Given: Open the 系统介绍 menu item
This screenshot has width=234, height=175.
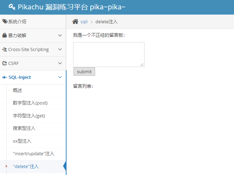Looking at the screenshot, I should (33, 22).
